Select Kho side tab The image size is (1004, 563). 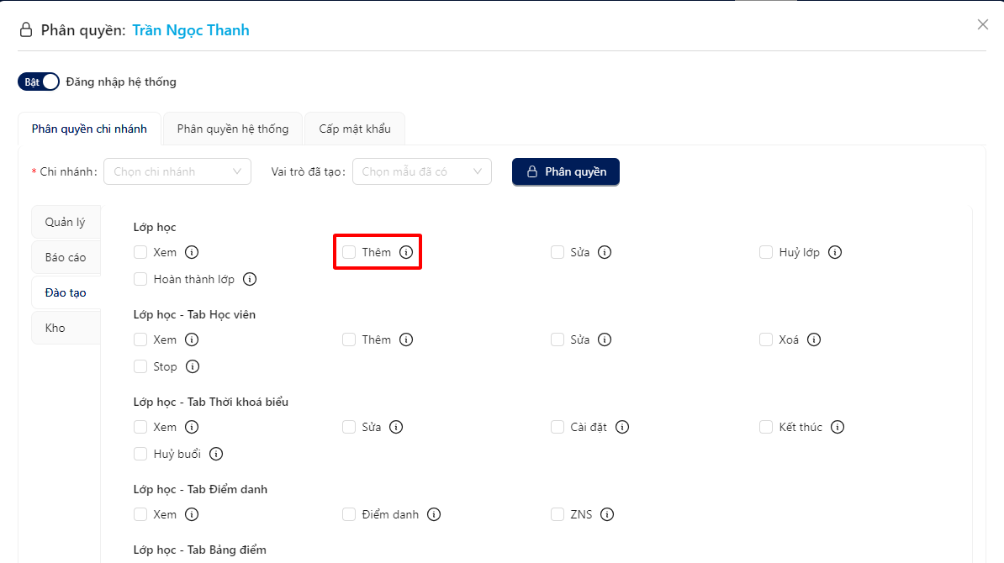pos(66,328)
